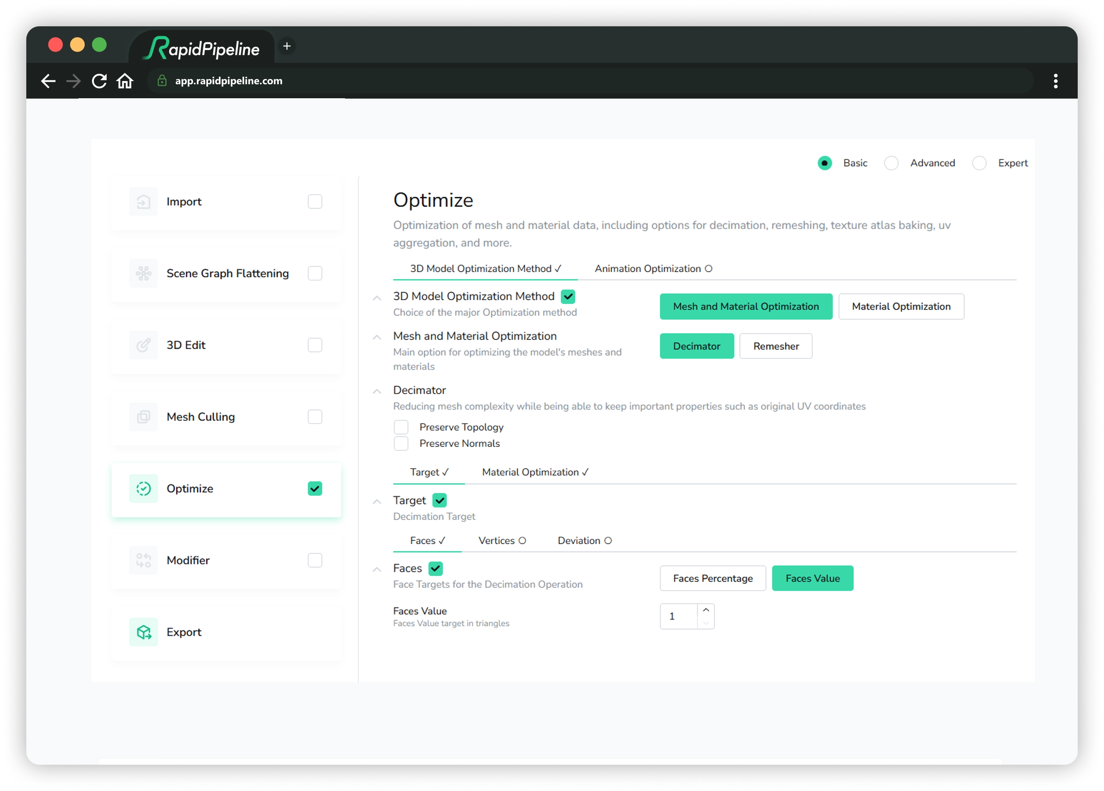Go back with browser back arrow
Screen dimensions: 1104x791
[x=48, y=81]
